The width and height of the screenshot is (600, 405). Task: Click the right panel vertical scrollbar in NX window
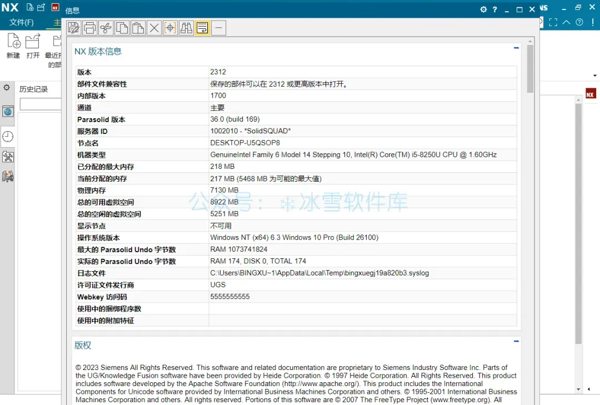(x=578, y=223)
